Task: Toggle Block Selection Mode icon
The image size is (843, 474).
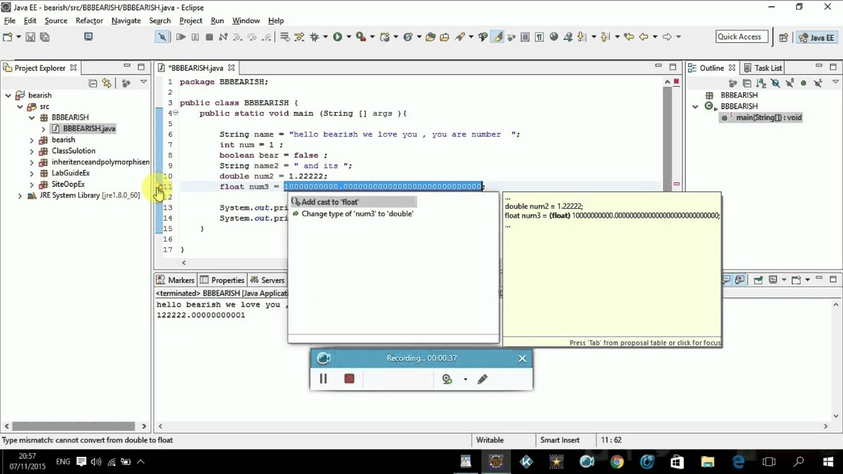Action: point(525,37)
